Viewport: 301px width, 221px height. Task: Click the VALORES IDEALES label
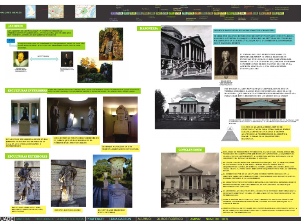(11, 13)
